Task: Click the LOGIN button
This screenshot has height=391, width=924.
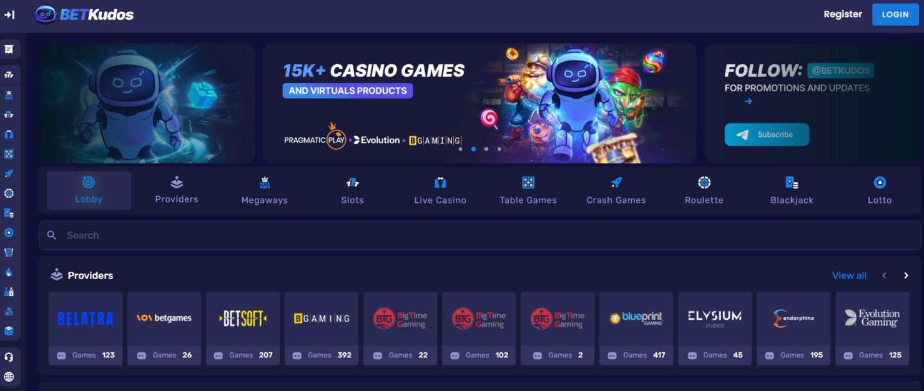Action: coord(895,14)
